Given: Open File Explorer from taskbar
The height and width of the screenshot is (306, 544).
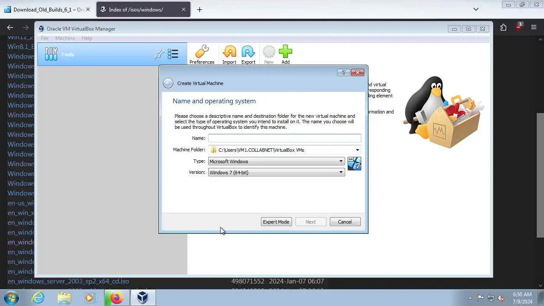Looking at the screenshot, I should coord(64,297).
